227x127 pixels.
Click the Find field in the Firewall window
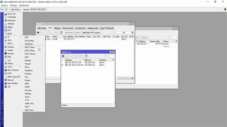pos(117,32)
